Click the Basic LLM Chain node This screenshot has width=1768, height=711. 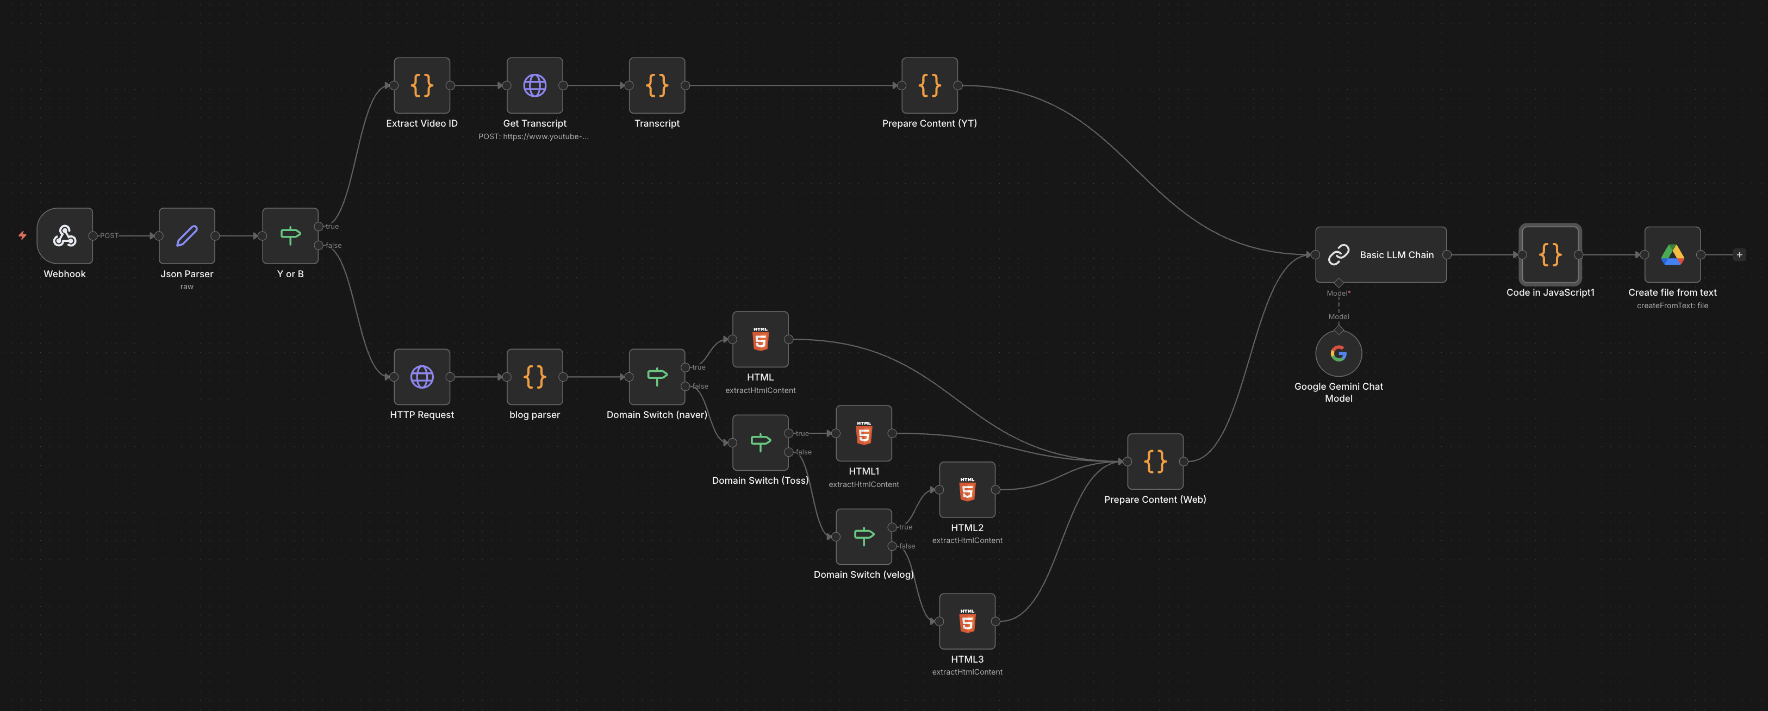click(1380, 254)
